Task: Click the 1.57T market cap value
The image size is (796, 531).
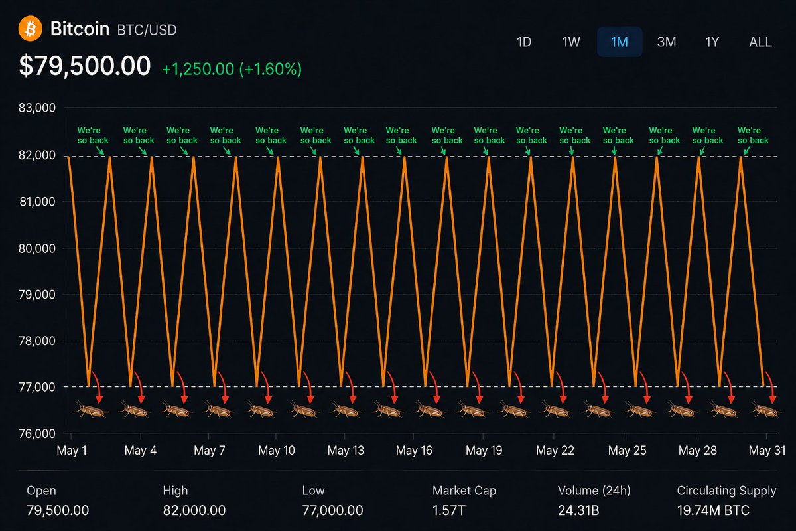Action: (x=450, y=510)
